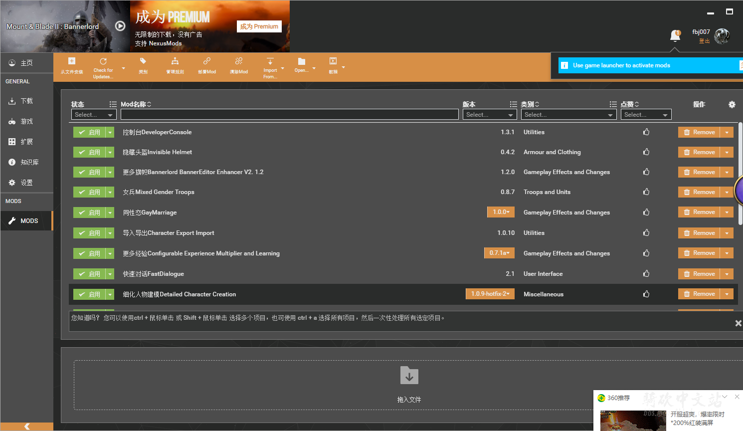Open the 类别 categories tag icon
The width and height of the screenshot is (743, 431).
pyautogui.click(x=143, y=61)
